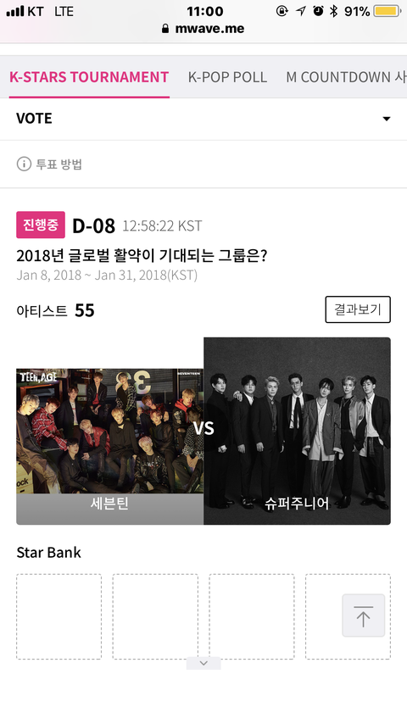Switch to K-POP POLL tab
This screenshot has width=407, height=724.
point(227,76)
